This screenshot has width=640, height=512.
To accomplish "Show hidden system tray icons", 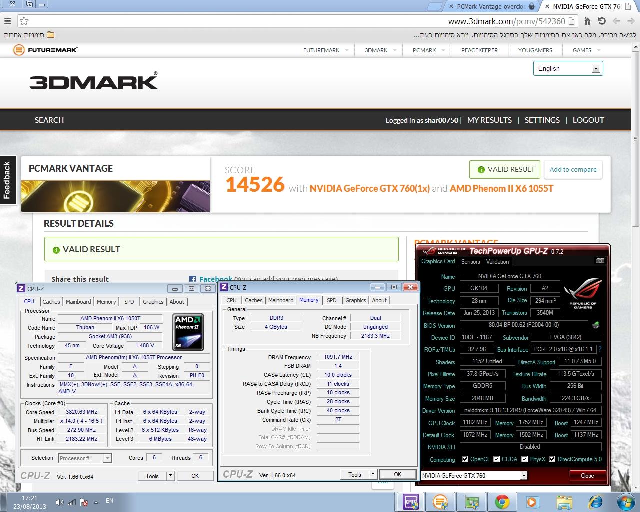I will [x=95, y=502].
